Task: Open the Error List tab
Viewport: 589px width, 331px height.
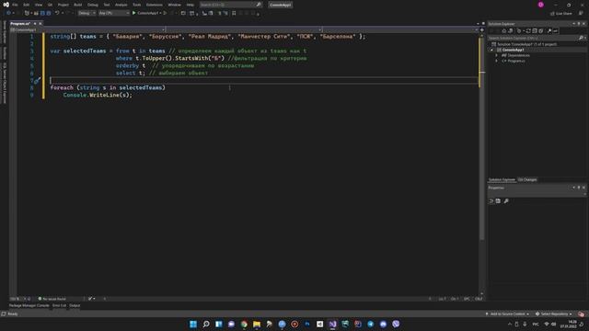Action: [59, 305]
